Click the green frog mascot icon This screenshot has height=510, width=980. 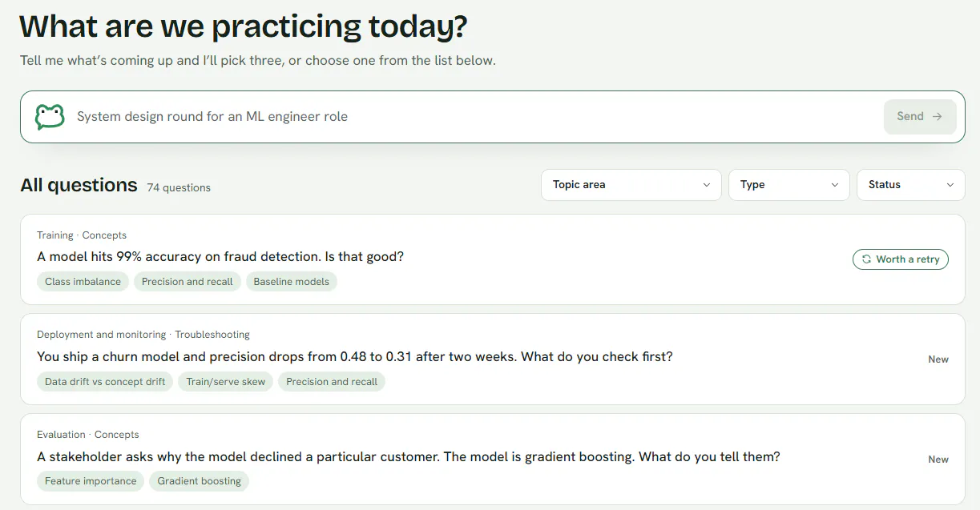pos(50,117)
